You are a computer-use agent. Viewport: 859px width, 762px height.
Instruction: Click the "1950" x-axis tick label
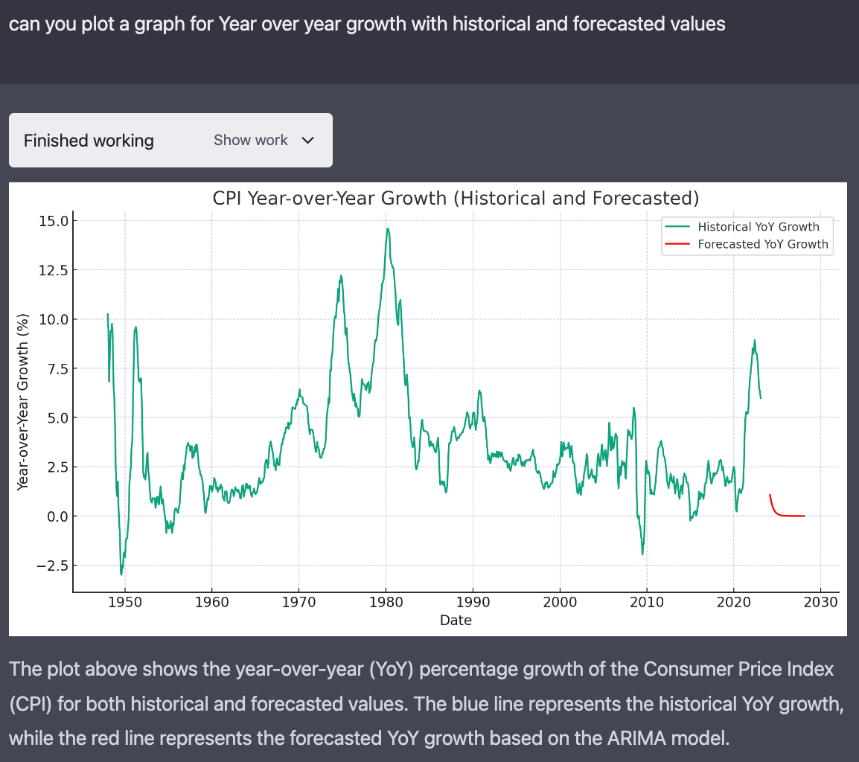[x=124, y=602]
